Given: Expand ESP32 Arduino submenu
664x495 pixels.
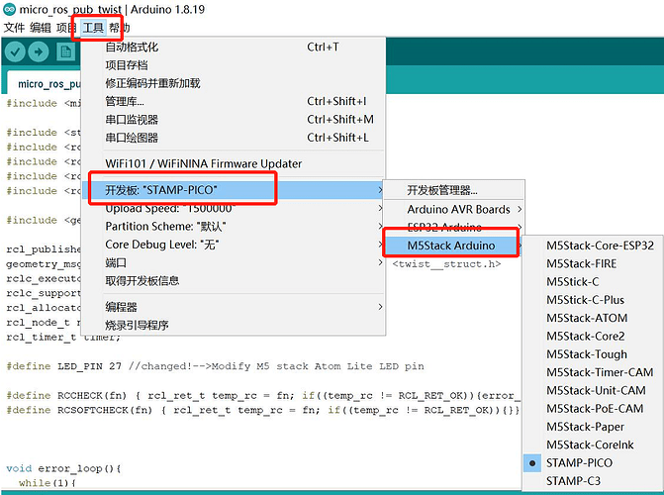Looking at the screenshot, I should (453, 227).
